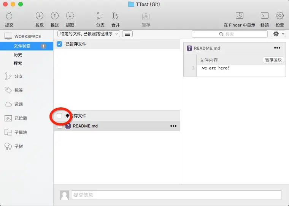Image resolution: width=289 pixels, height=206 pixels.
Task: Click the TTest folder icon in title bar
Action: pyautogui.click(x=131, y=4)
